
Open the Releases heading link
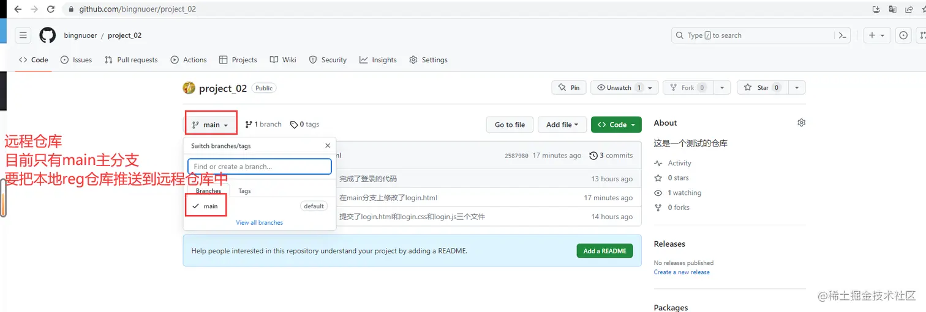tap(669, 244)
